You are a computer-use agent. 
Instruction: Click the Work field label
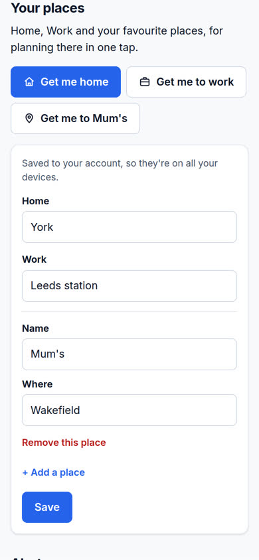[35, 259]
